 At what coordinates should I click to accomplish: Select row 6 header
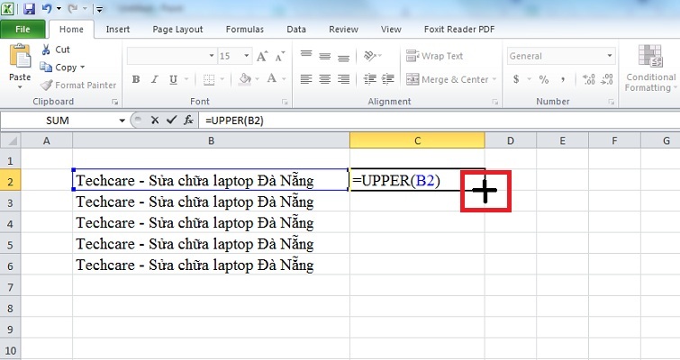[x=11, y=265]
